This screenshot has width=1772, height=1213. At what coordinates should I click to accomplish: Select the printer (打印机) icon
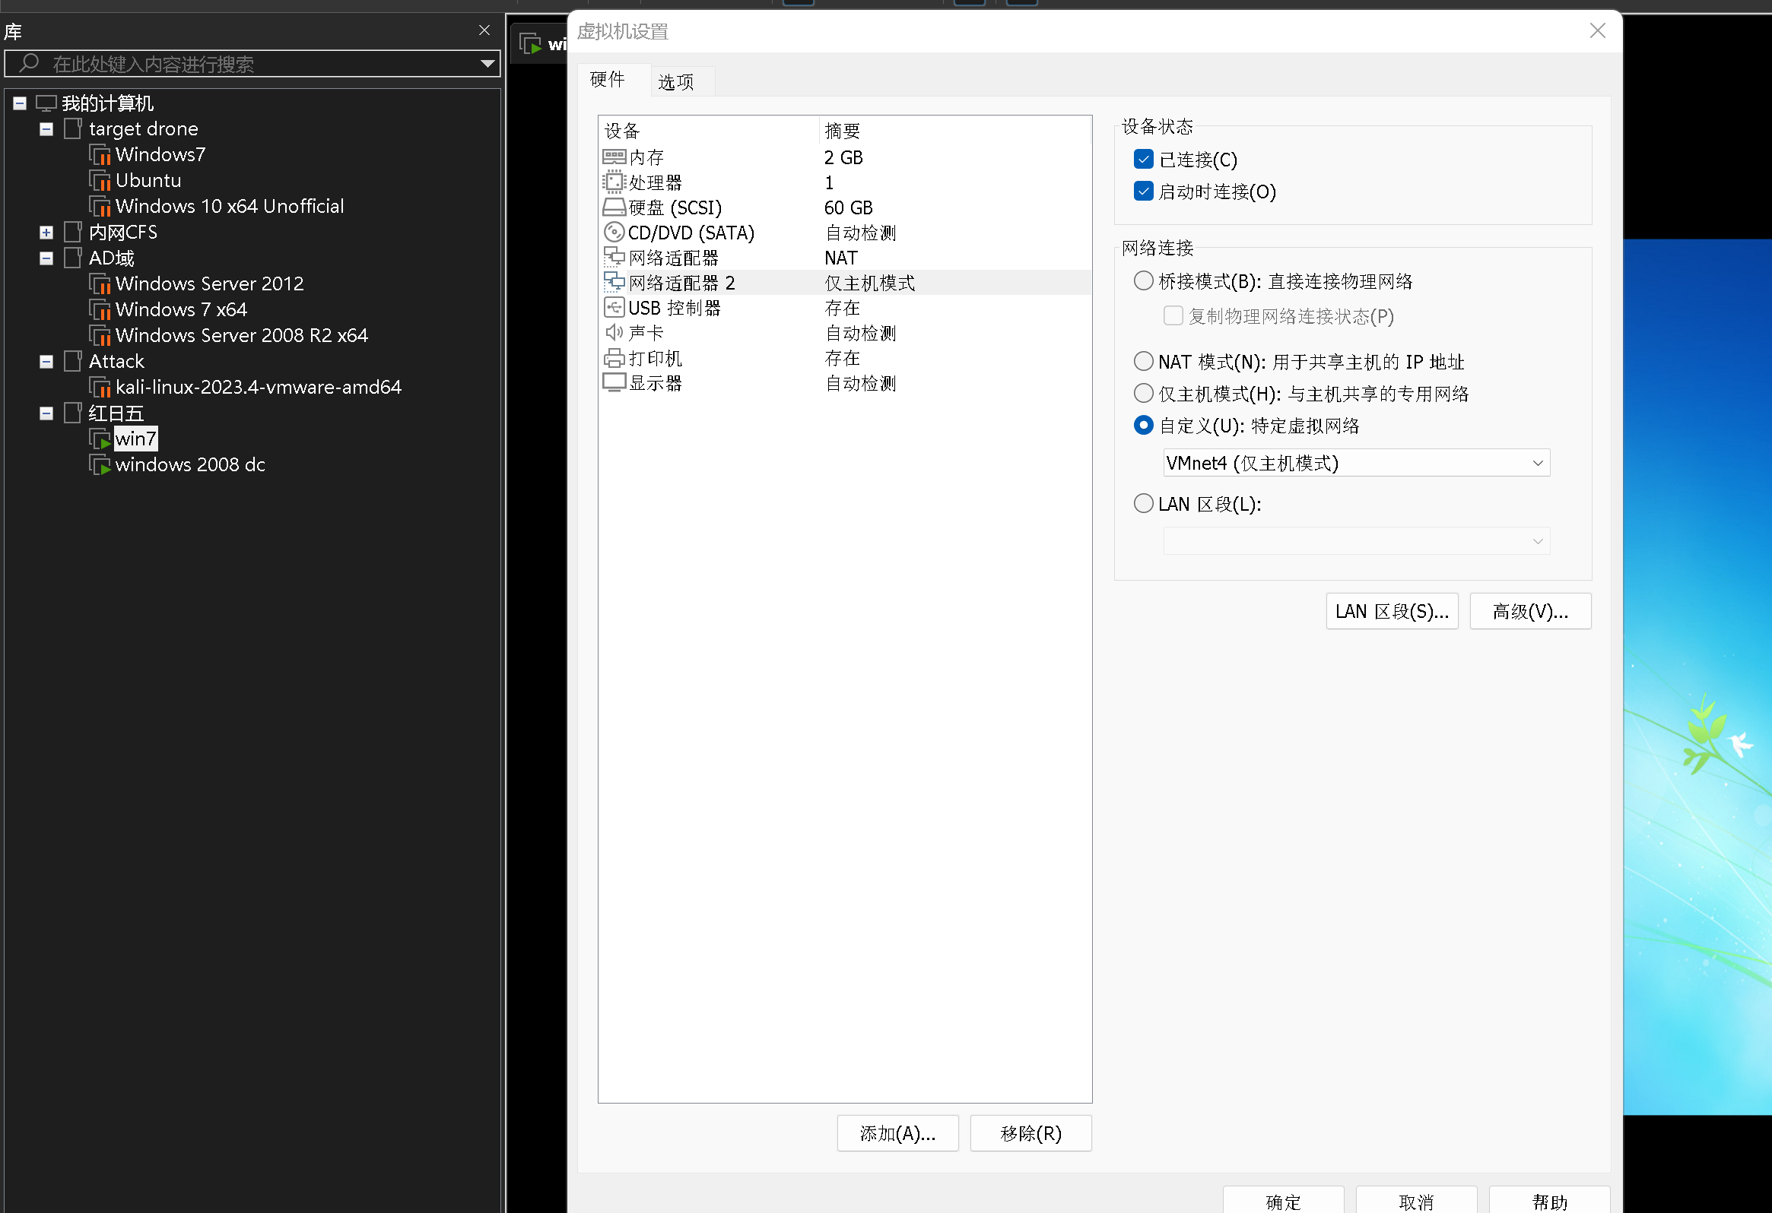(x=614, y=358)
